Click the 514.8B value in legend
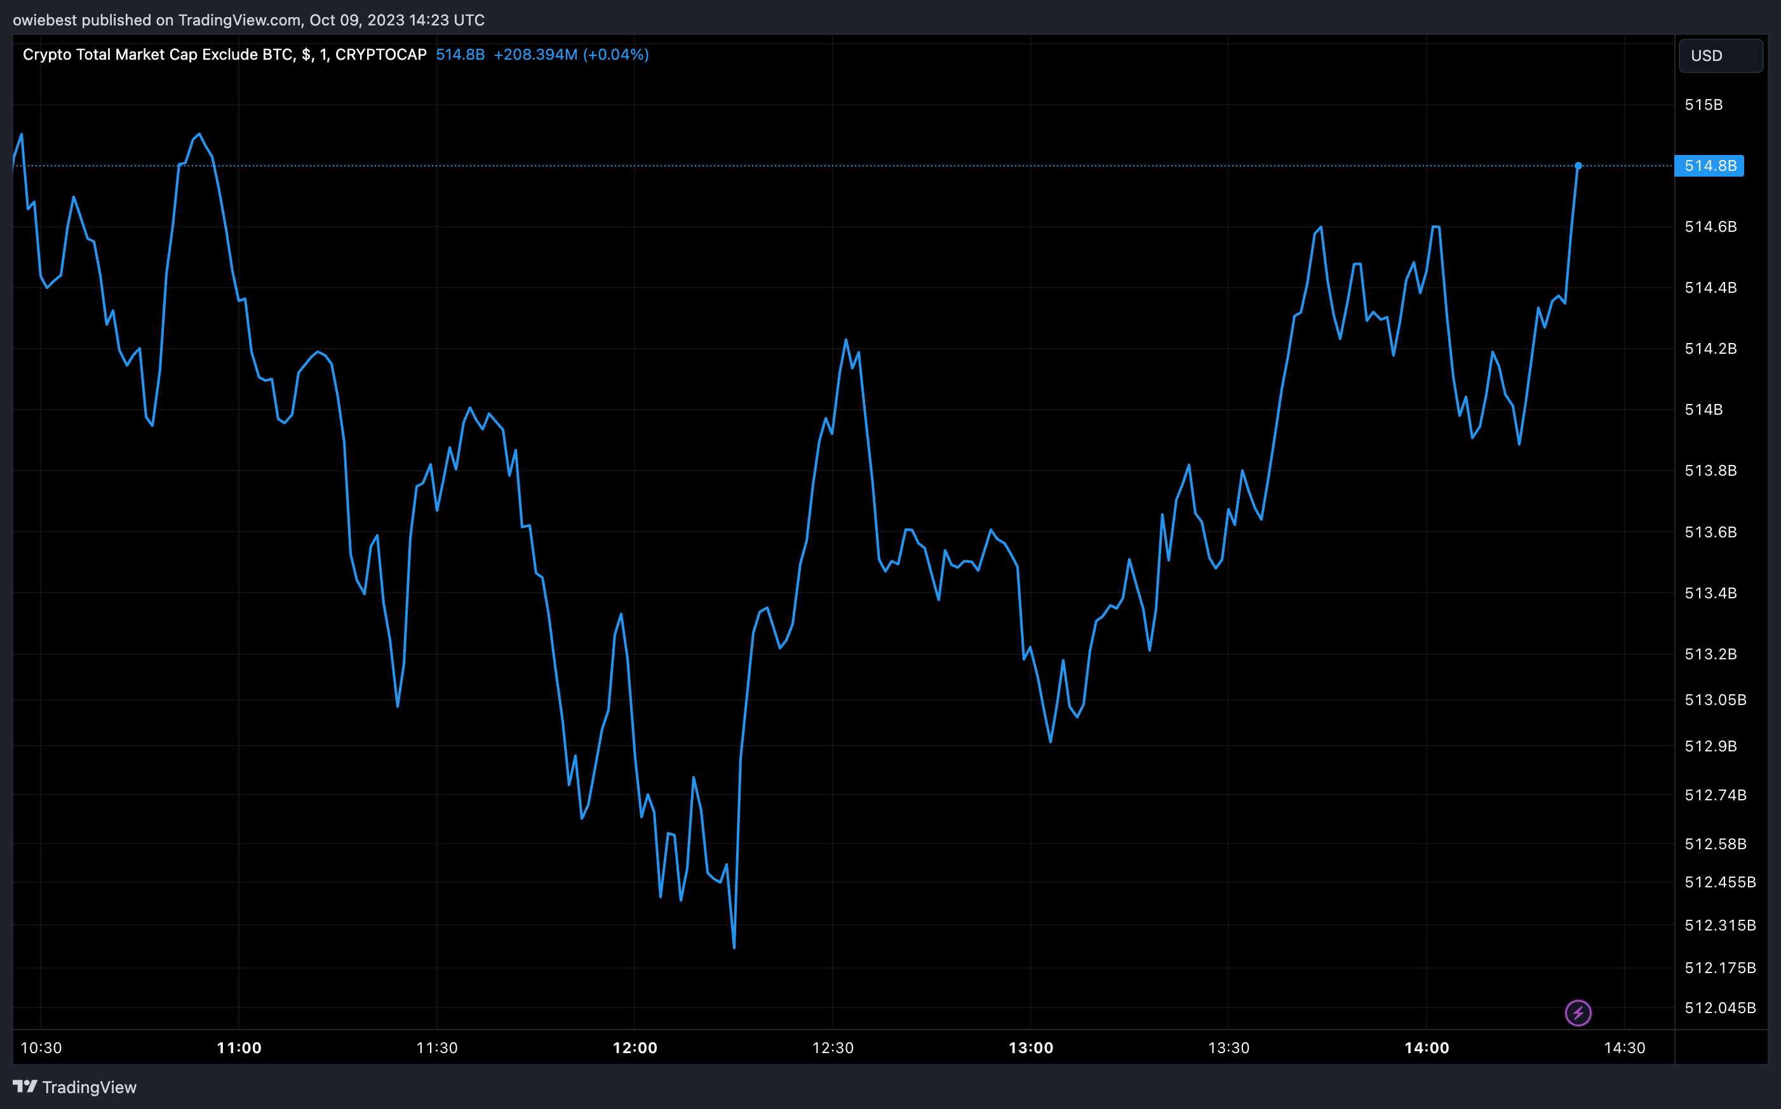 pyautogui.click(x=460, y=54)
